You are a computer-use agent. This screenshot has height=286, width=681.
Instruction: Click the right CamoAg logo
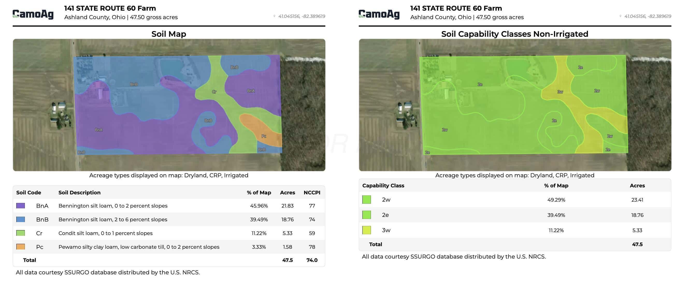tap(379, 14)
